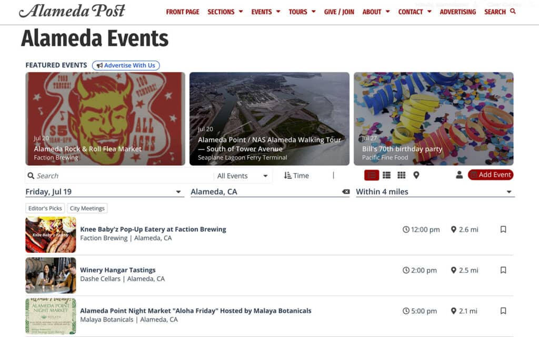Click the Sections menu label
Screen dimensions: 539x337
pos(221,12)
